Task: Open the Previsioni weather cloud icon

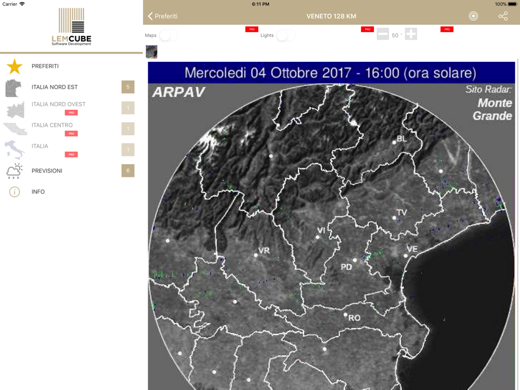Action: click(15, 171)
